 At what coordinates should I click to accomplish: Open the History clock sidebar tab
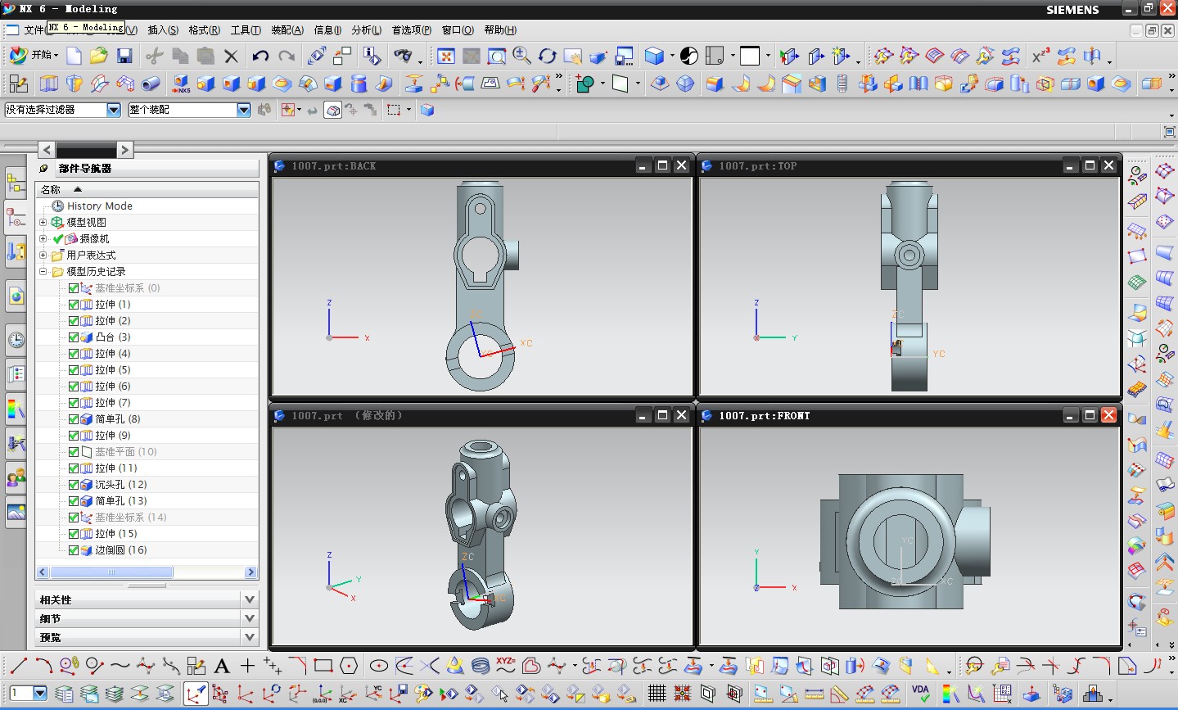click(16, 340)
